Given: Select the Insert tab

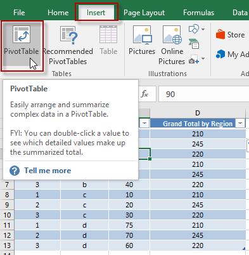Looking at the screenshot, I should pos(96,13).
